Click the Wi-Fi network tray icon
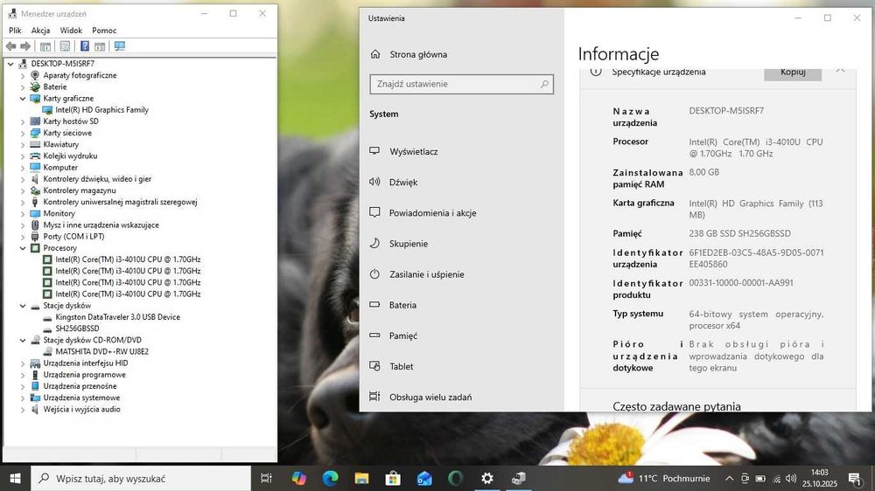 pos(776,478)
